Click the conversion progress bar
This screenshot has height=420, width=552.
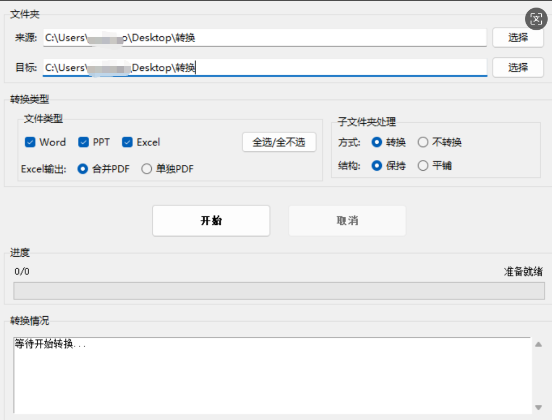click(x=279, y=290)
